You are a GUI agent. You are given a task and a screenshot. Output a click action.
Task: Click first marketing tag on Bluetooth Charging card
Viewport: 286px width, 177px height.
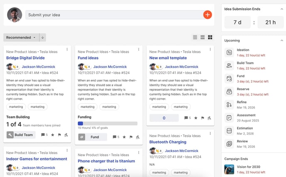pyautogui.click(x=159, y=172)
